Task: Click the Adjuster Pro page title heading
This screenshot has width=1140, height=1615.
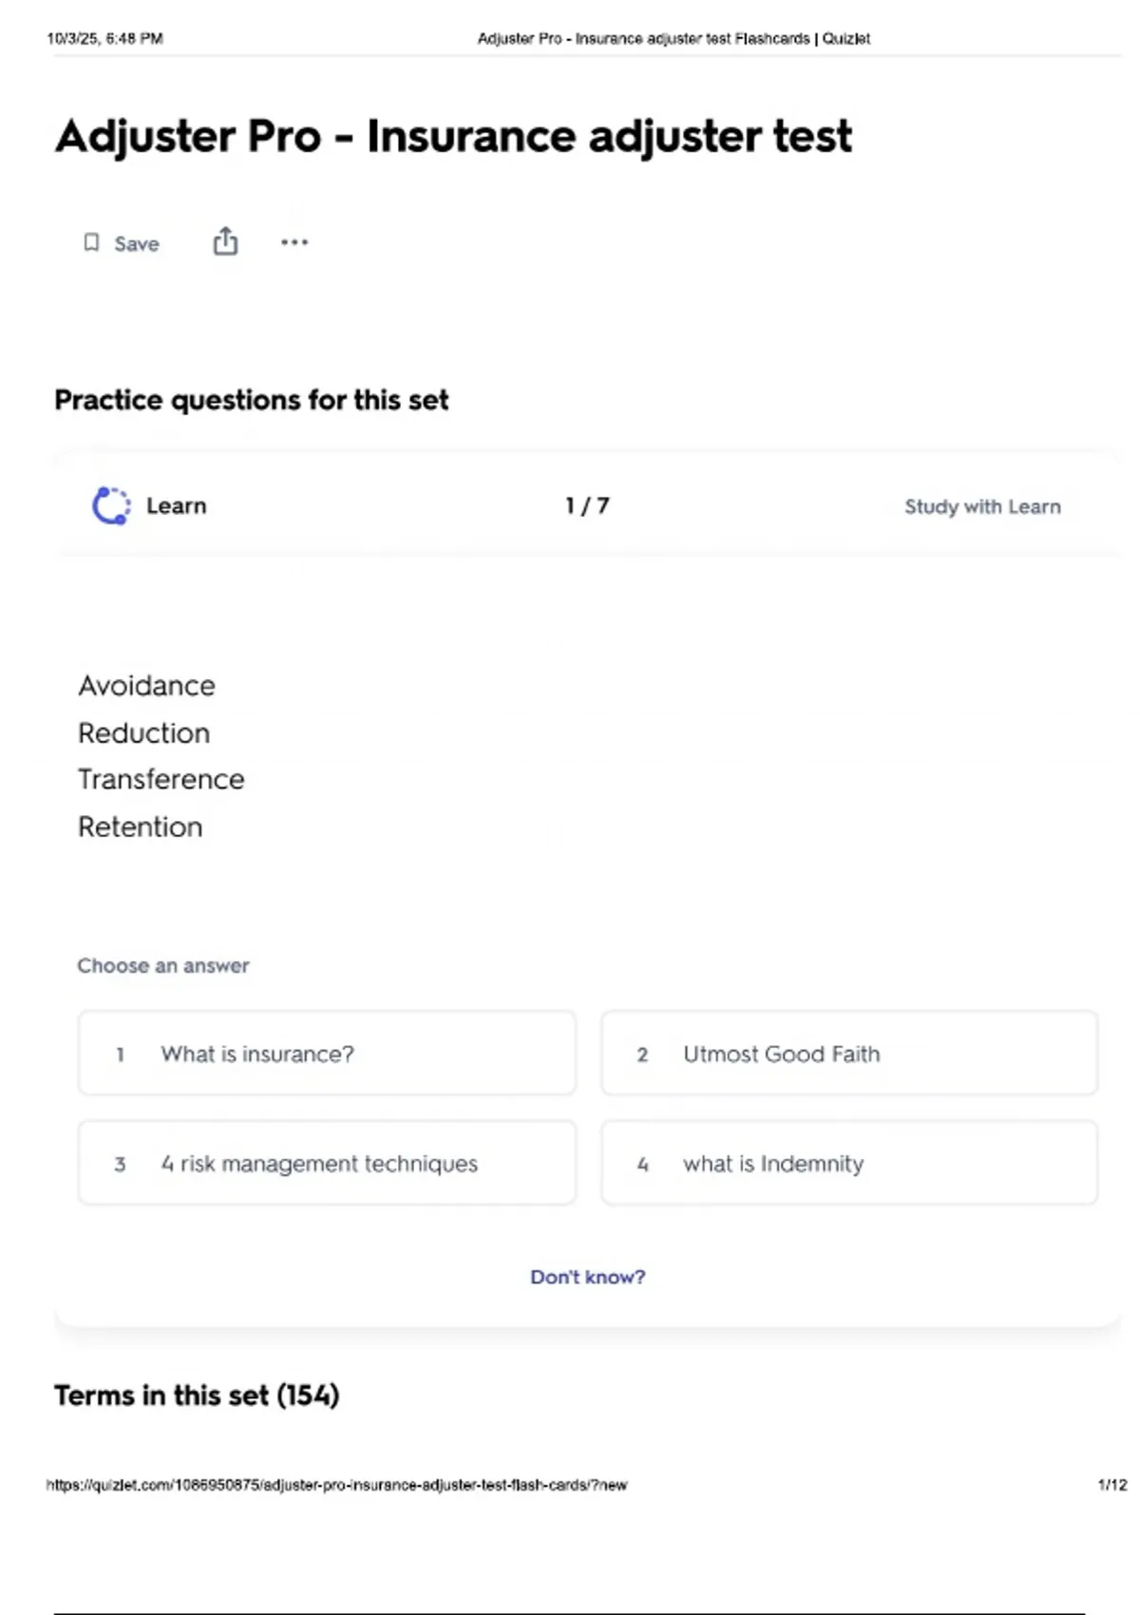Action: pos(453,136)
